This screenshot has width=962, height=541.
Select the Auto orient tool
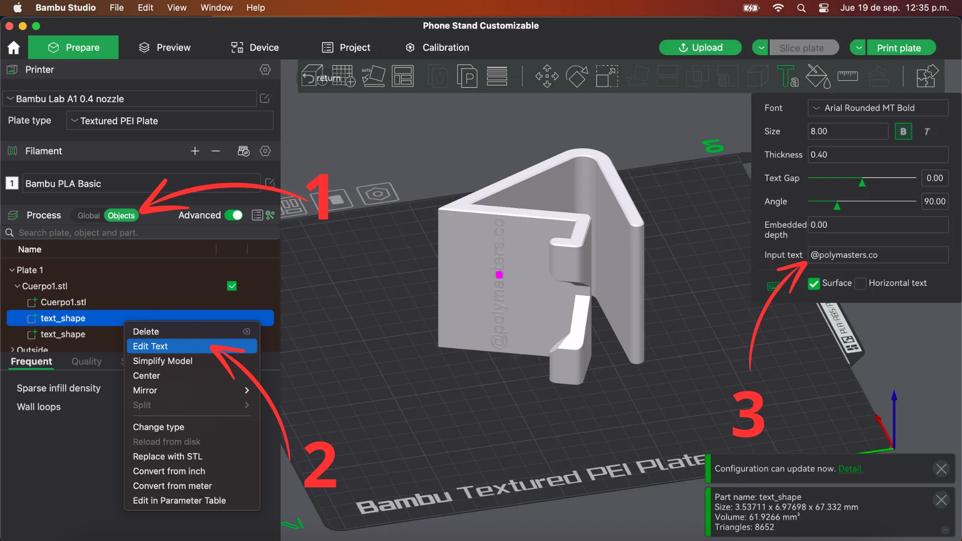pyautogui.click(x=373, y=76)
